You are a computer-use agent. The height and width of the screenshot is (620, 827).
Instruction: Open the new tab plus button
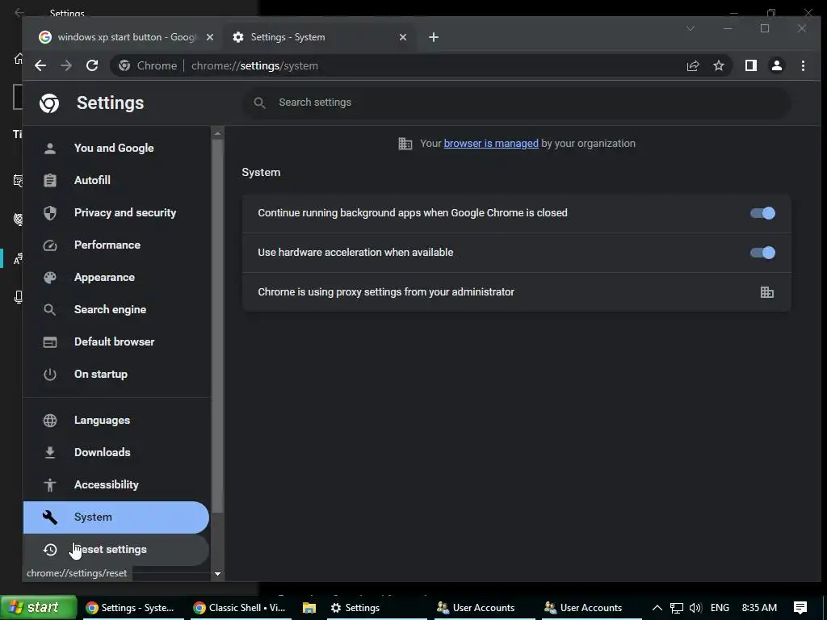(434, 37)
